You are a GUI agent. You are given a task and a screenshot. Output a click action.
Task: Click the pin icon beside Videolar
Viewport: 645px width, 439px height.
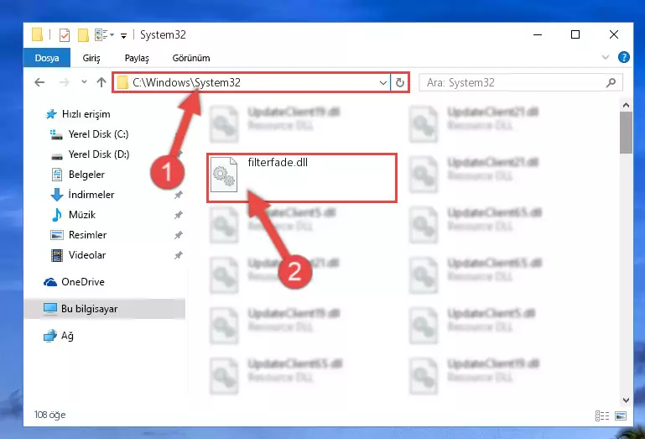click(178, 255)
